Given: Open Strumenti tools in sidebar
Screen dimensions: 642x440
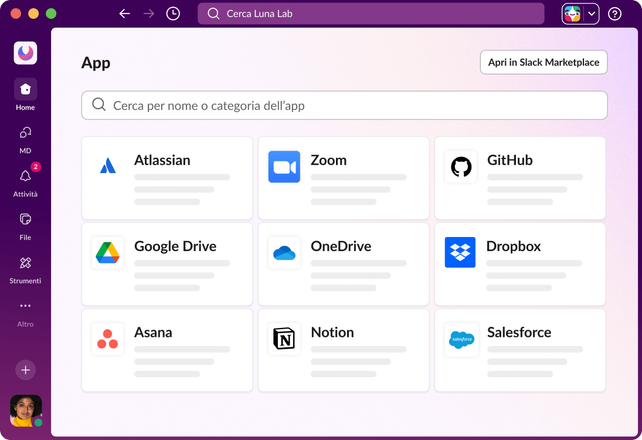Looking at the screenshot, I should [25, 263].
